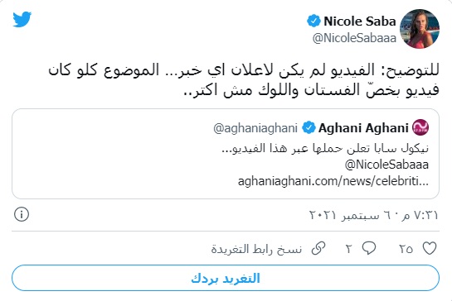The image size is (452, 301).
Task: Click the نسخ رابط التغريدة label
Action: click(x=256, y=249)
